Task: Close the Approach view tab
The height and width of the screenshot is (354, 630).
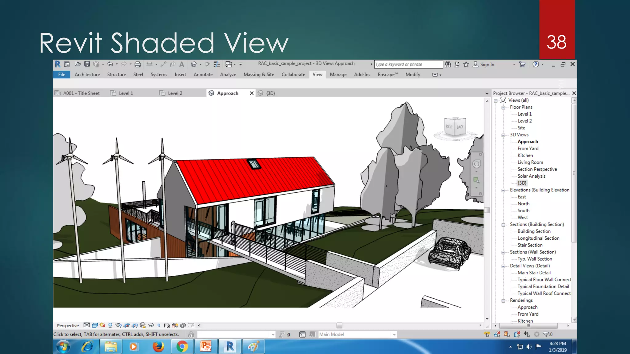Action: coord(252,93)
